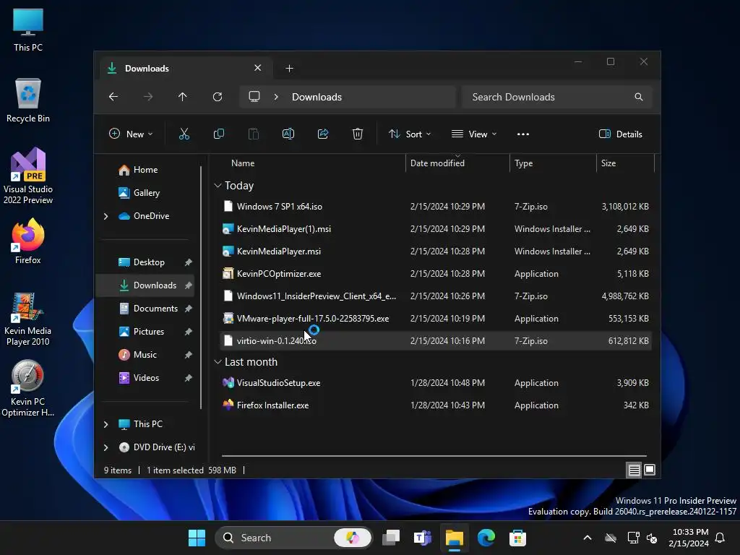
Task: Collapse the Today group
Action: tap(218, 186)
